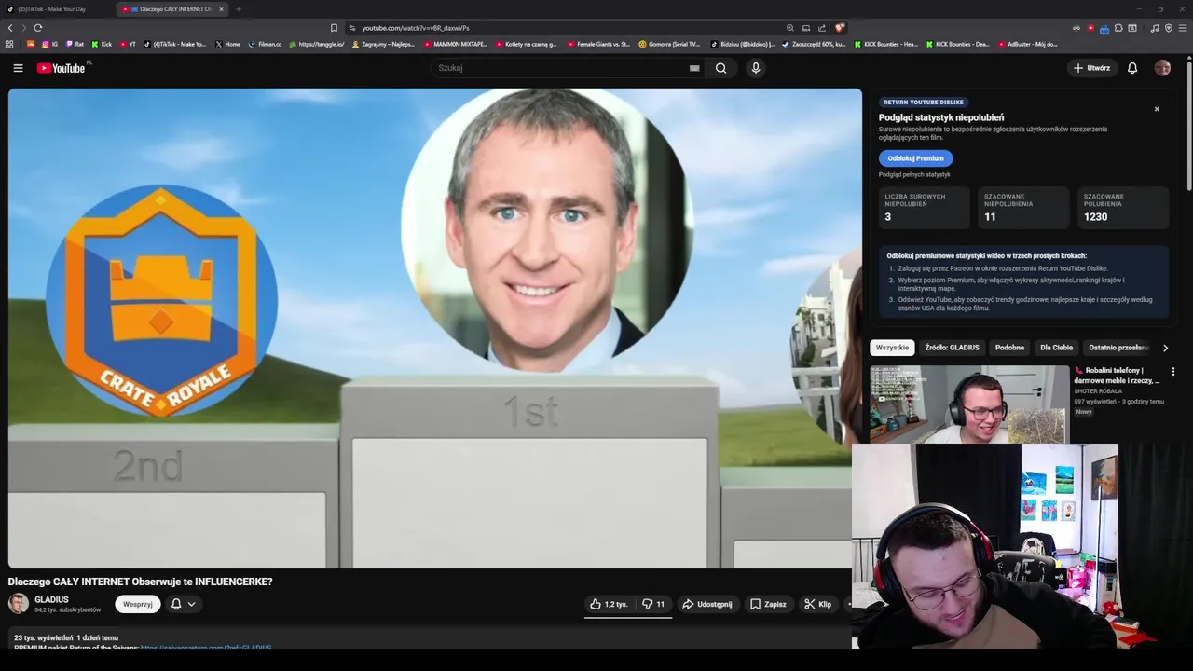The width and height of the screenshot is (1193, 671).
Task: Select the Dla Ciebie filter chip
Action: (1056, 348)
